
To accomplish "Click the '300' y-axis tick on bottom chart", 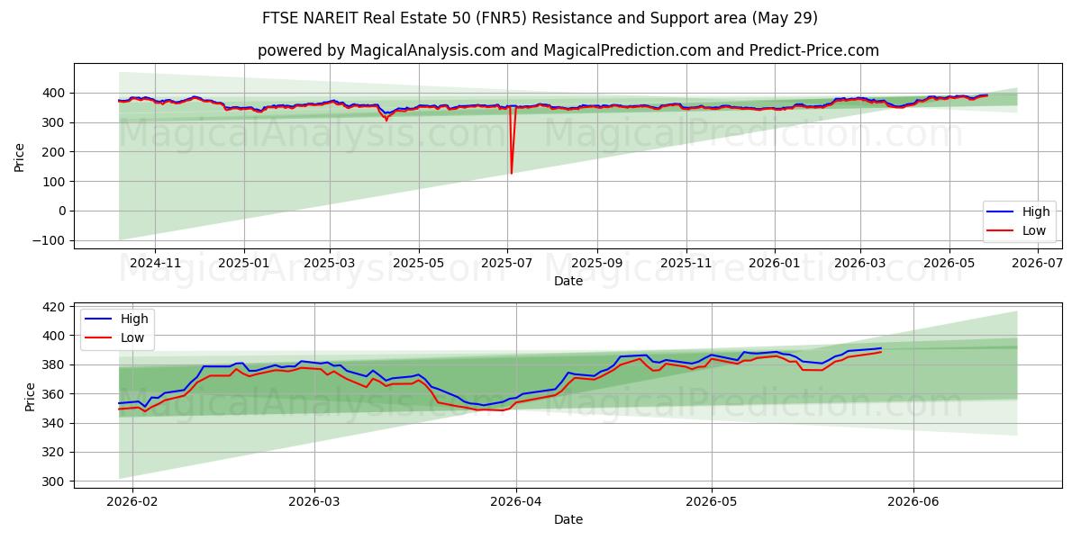I will coord(56,481).
